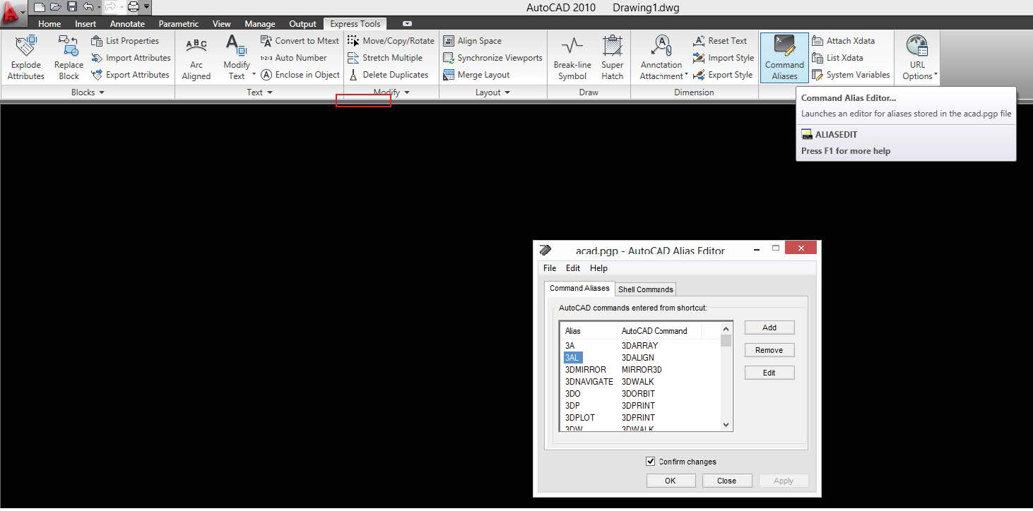Viewport: 1033px width, 511px height.
Task: Click Merge Layout tool
Action: [476, 75]
